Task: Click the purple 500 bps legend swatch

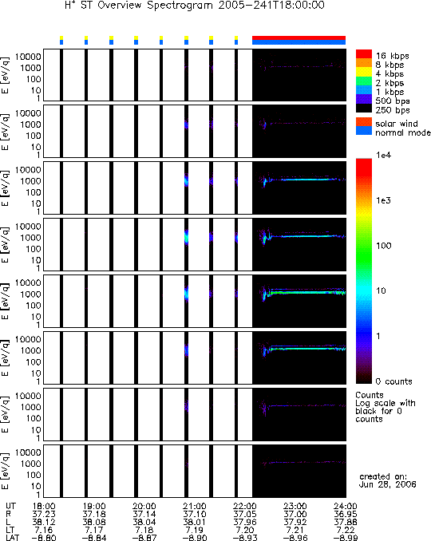Action: pyautogui.click(x=364, y=100)
